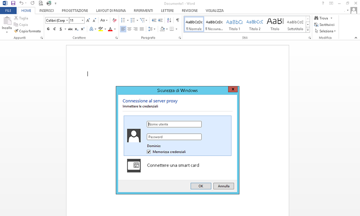Apply subscript formatting
This screenshot has height=216, width=360.
(x=76, y=29)
